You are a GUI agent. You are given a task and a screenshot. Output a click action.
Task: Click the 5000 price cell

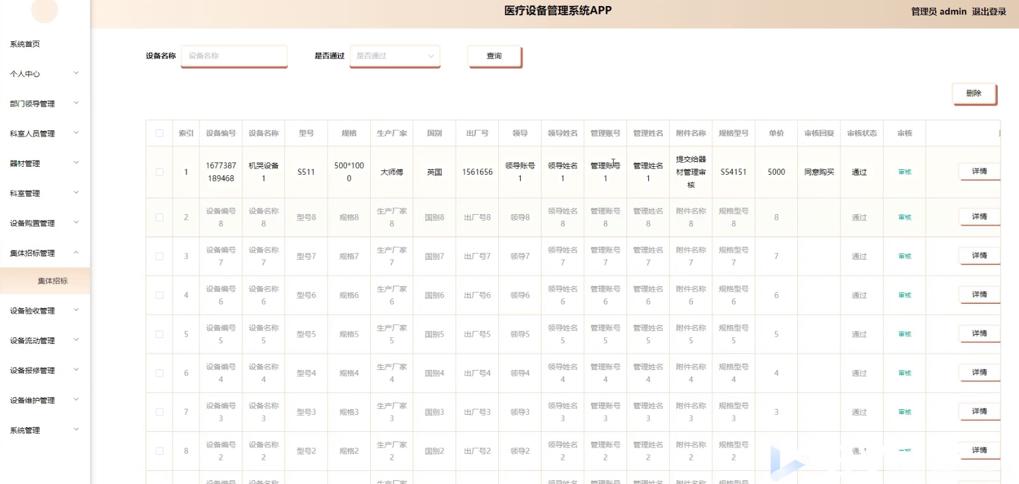tap(777, 172)
